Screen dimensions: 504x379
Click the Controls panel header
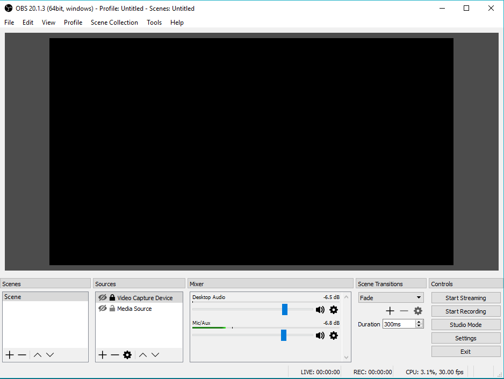466,283
